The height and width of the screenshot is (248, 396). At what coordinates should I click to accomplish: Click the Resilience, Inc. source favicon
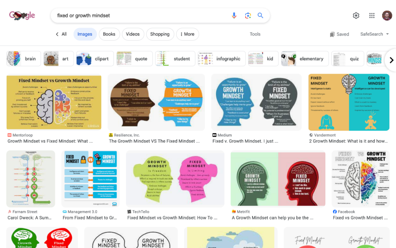111,135
